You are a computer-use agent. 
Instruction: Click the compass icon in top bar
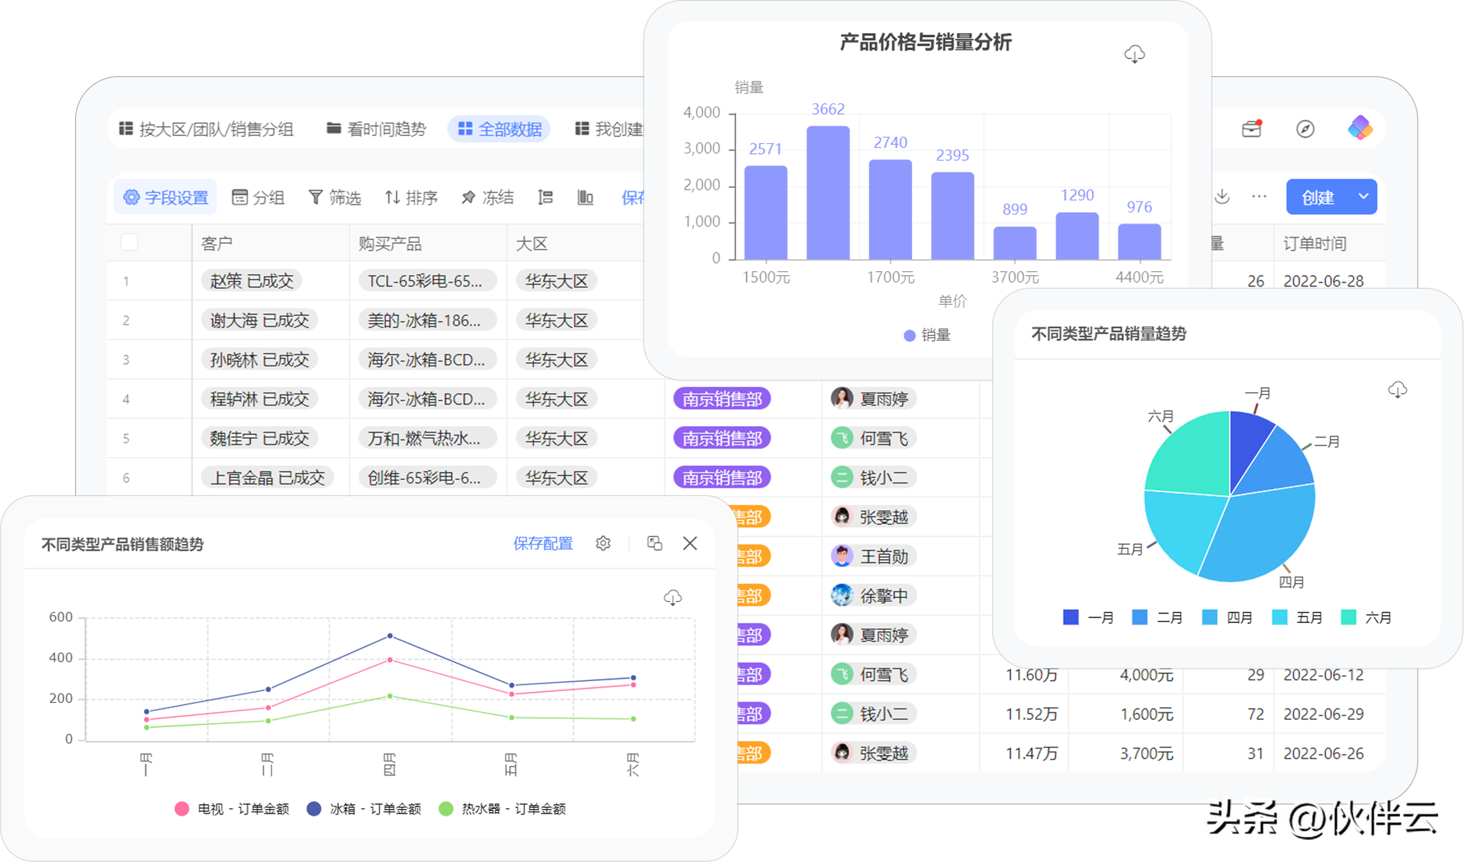[x=1305, y=128]
